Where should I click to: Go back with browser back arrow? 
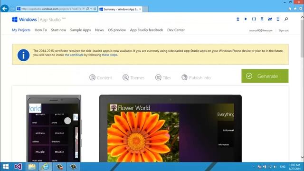[x=5, y=9]
